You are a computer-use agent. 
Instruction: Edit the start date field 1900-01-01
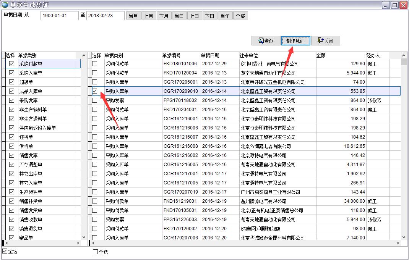pos(59,16)
